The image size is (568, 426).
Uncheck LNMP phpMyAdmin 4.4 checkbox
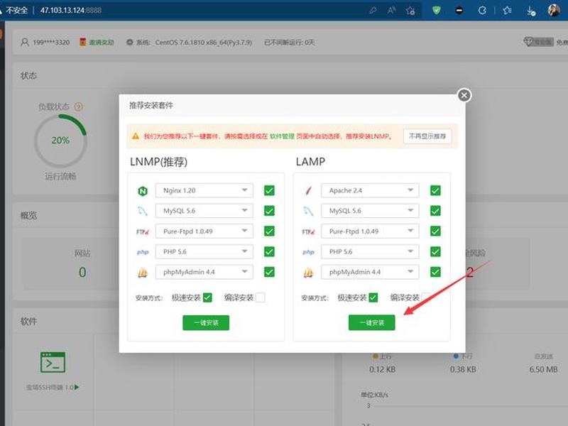tap(269, 272)
